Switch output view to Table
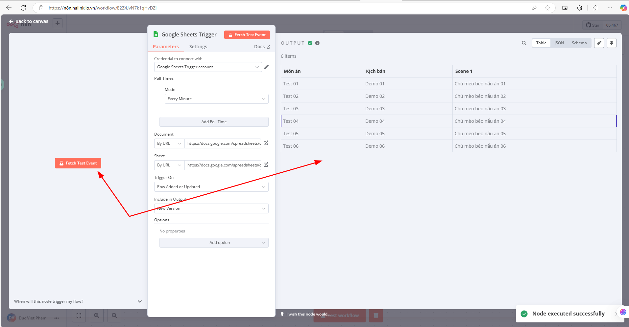The width and height of the screenshot is (629, 327). pyautogui.click(x=541, y=43)
